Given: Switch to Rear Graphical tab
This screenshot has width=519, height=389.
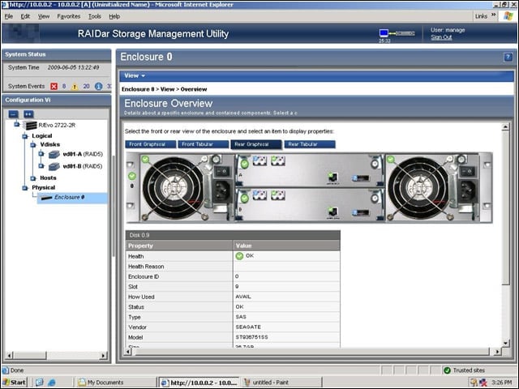Looking at the screenshot, I should [x=256, y=144].
